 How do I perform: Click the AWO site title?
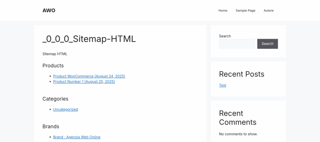49,10
